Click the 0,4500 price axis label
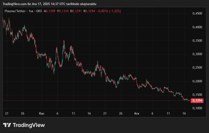Image resolution: width=209 pixels, height=133 pixels. tap(197, 13)
